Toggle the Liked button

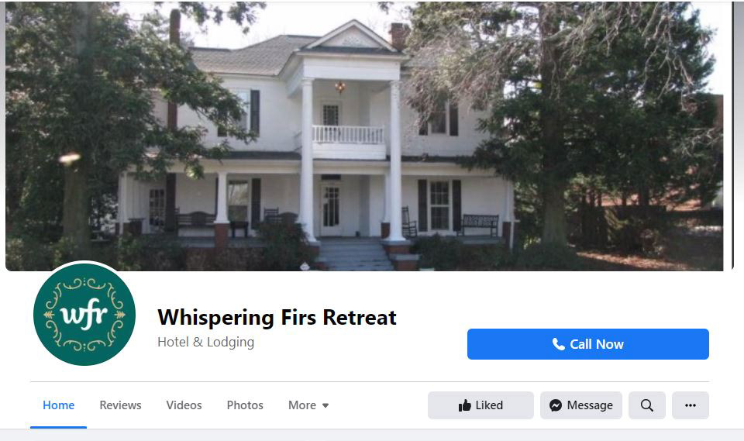coord(480,405)
